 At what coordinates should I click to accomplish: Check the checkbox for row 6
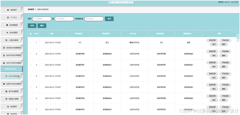coord(31,98)
